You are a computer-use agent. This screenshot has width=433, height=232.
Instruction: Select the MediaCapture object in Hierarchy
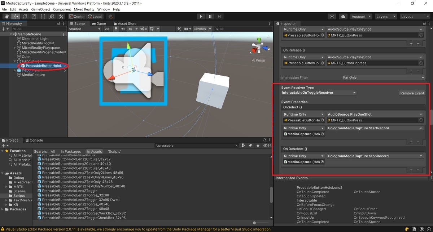33,75
